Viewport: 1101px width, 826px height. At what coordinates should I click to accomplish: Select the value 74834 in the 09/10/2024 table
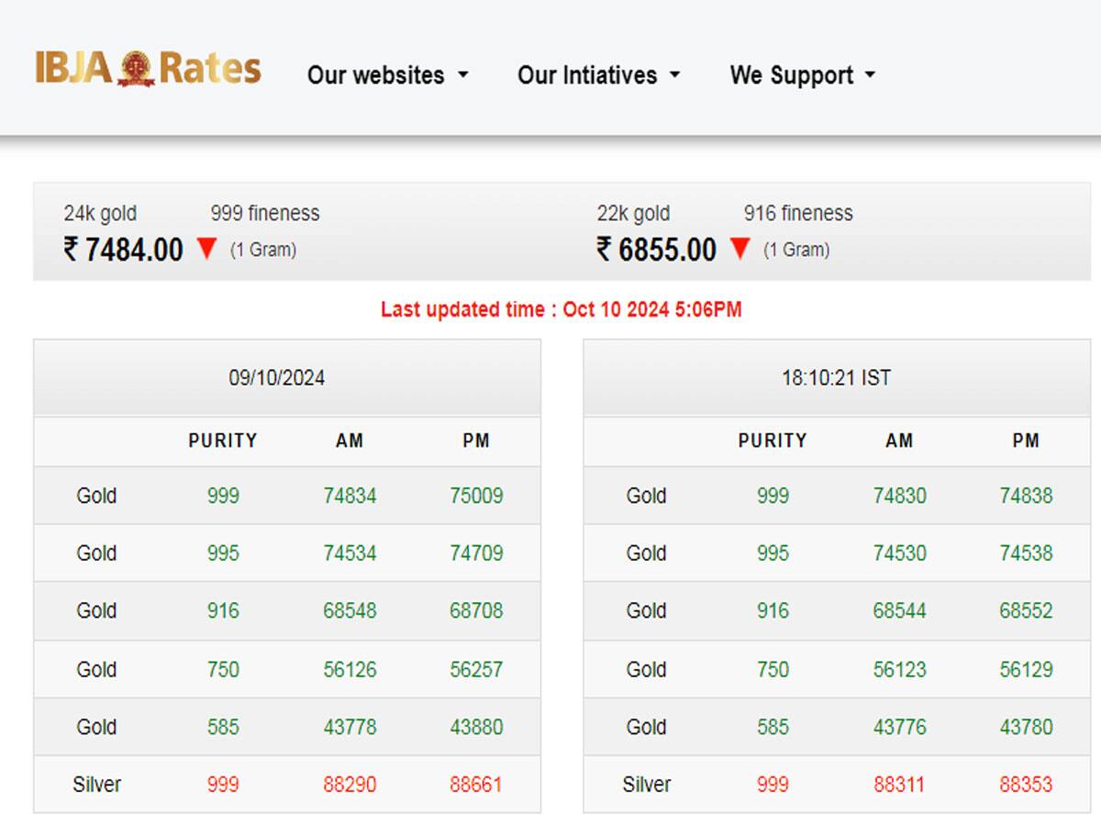350,496
